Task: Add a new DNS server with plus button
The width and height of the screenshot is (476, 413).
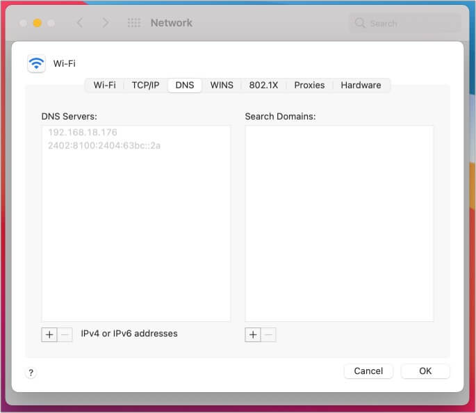Action: [x=49, y=334]
